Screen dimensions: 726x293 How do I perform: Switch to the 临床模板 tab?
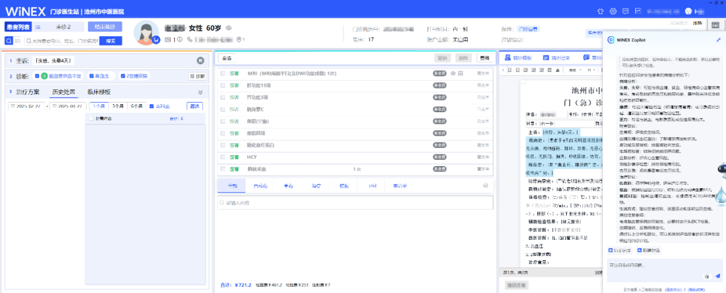click(99, 92)
